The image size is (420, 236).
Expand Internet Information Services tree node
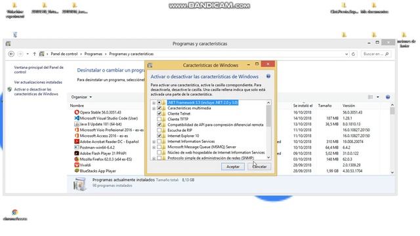point(154,142)
